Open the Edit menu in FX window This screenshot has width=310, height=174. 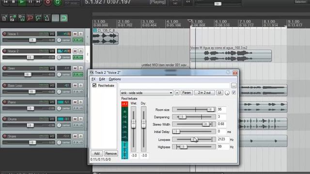(x=102, y=79)
